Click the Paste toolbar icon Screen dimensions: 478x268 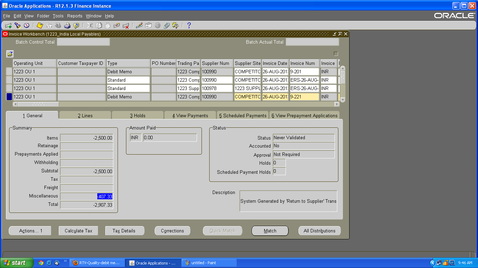pos(108,25)
